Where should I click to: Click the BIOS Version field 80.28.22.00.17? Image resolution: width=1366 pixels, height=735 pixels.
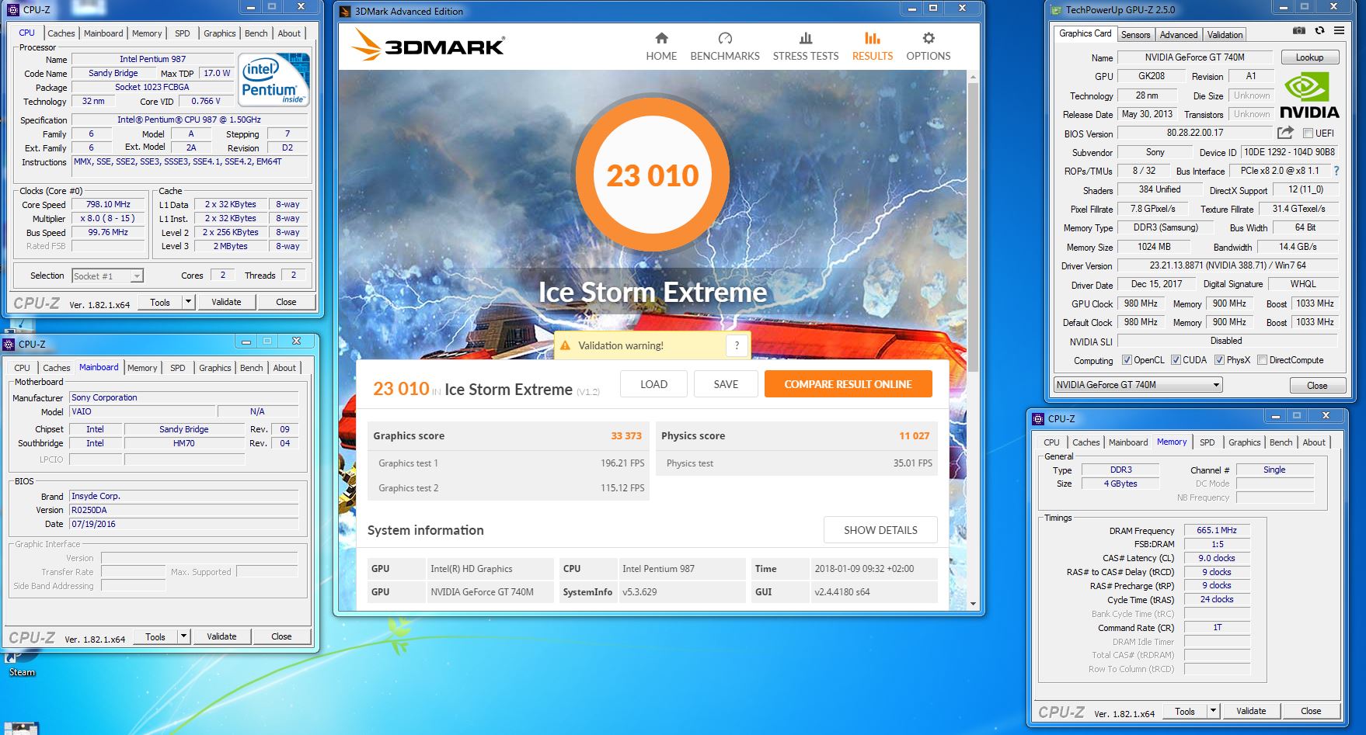pyautogui.click(x=1195, y=133)
